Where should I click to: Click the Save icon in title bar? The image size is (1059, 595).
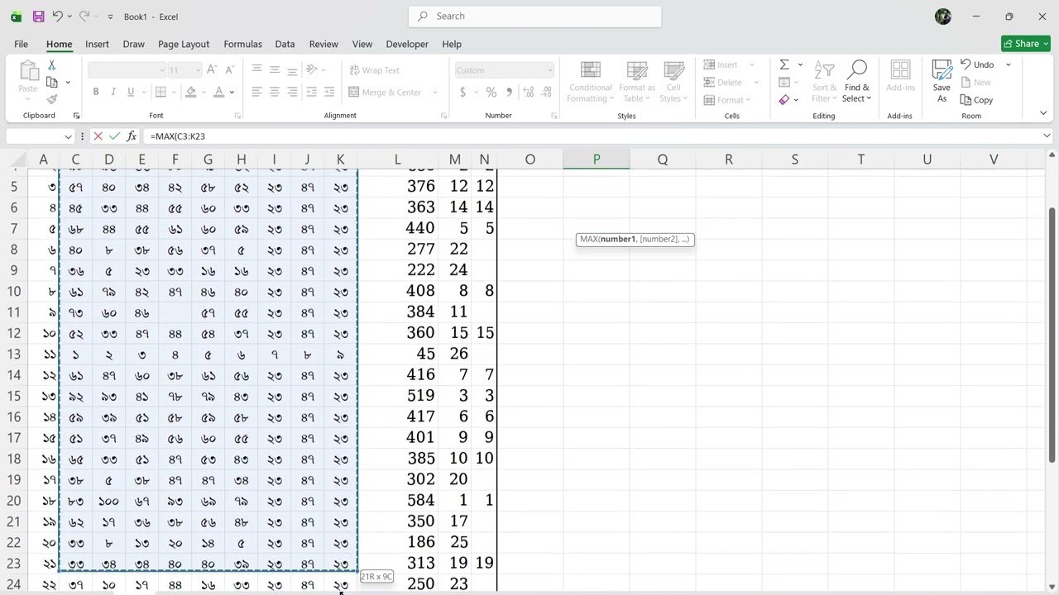[38, 16]
